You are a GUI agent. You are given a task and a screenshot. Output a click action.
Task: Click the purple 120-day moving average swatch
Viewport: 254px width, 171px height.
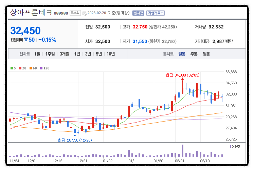click(41, 68)
